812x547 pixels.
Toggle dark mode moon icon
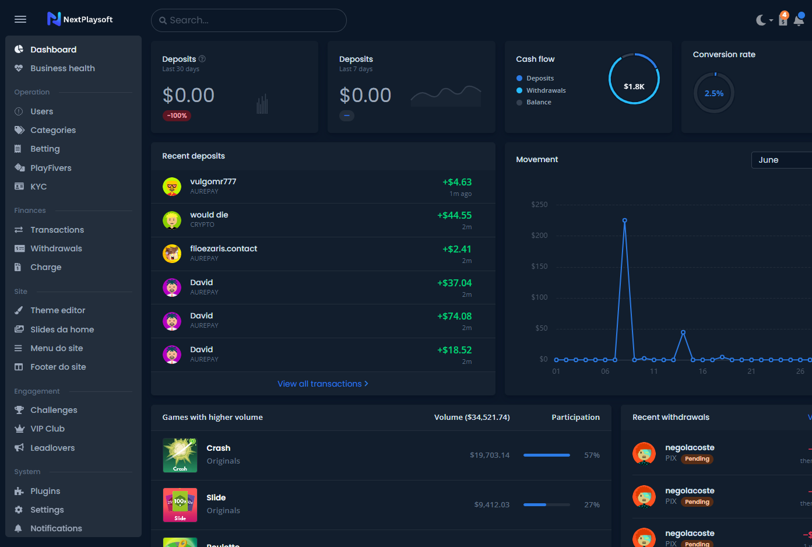coord(761,20)
